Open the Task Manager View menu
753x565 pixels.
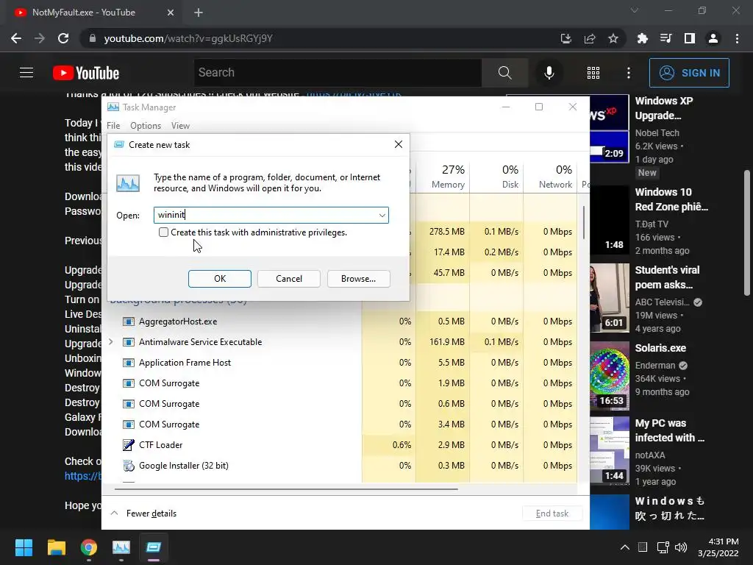click(x=180, y=126)
